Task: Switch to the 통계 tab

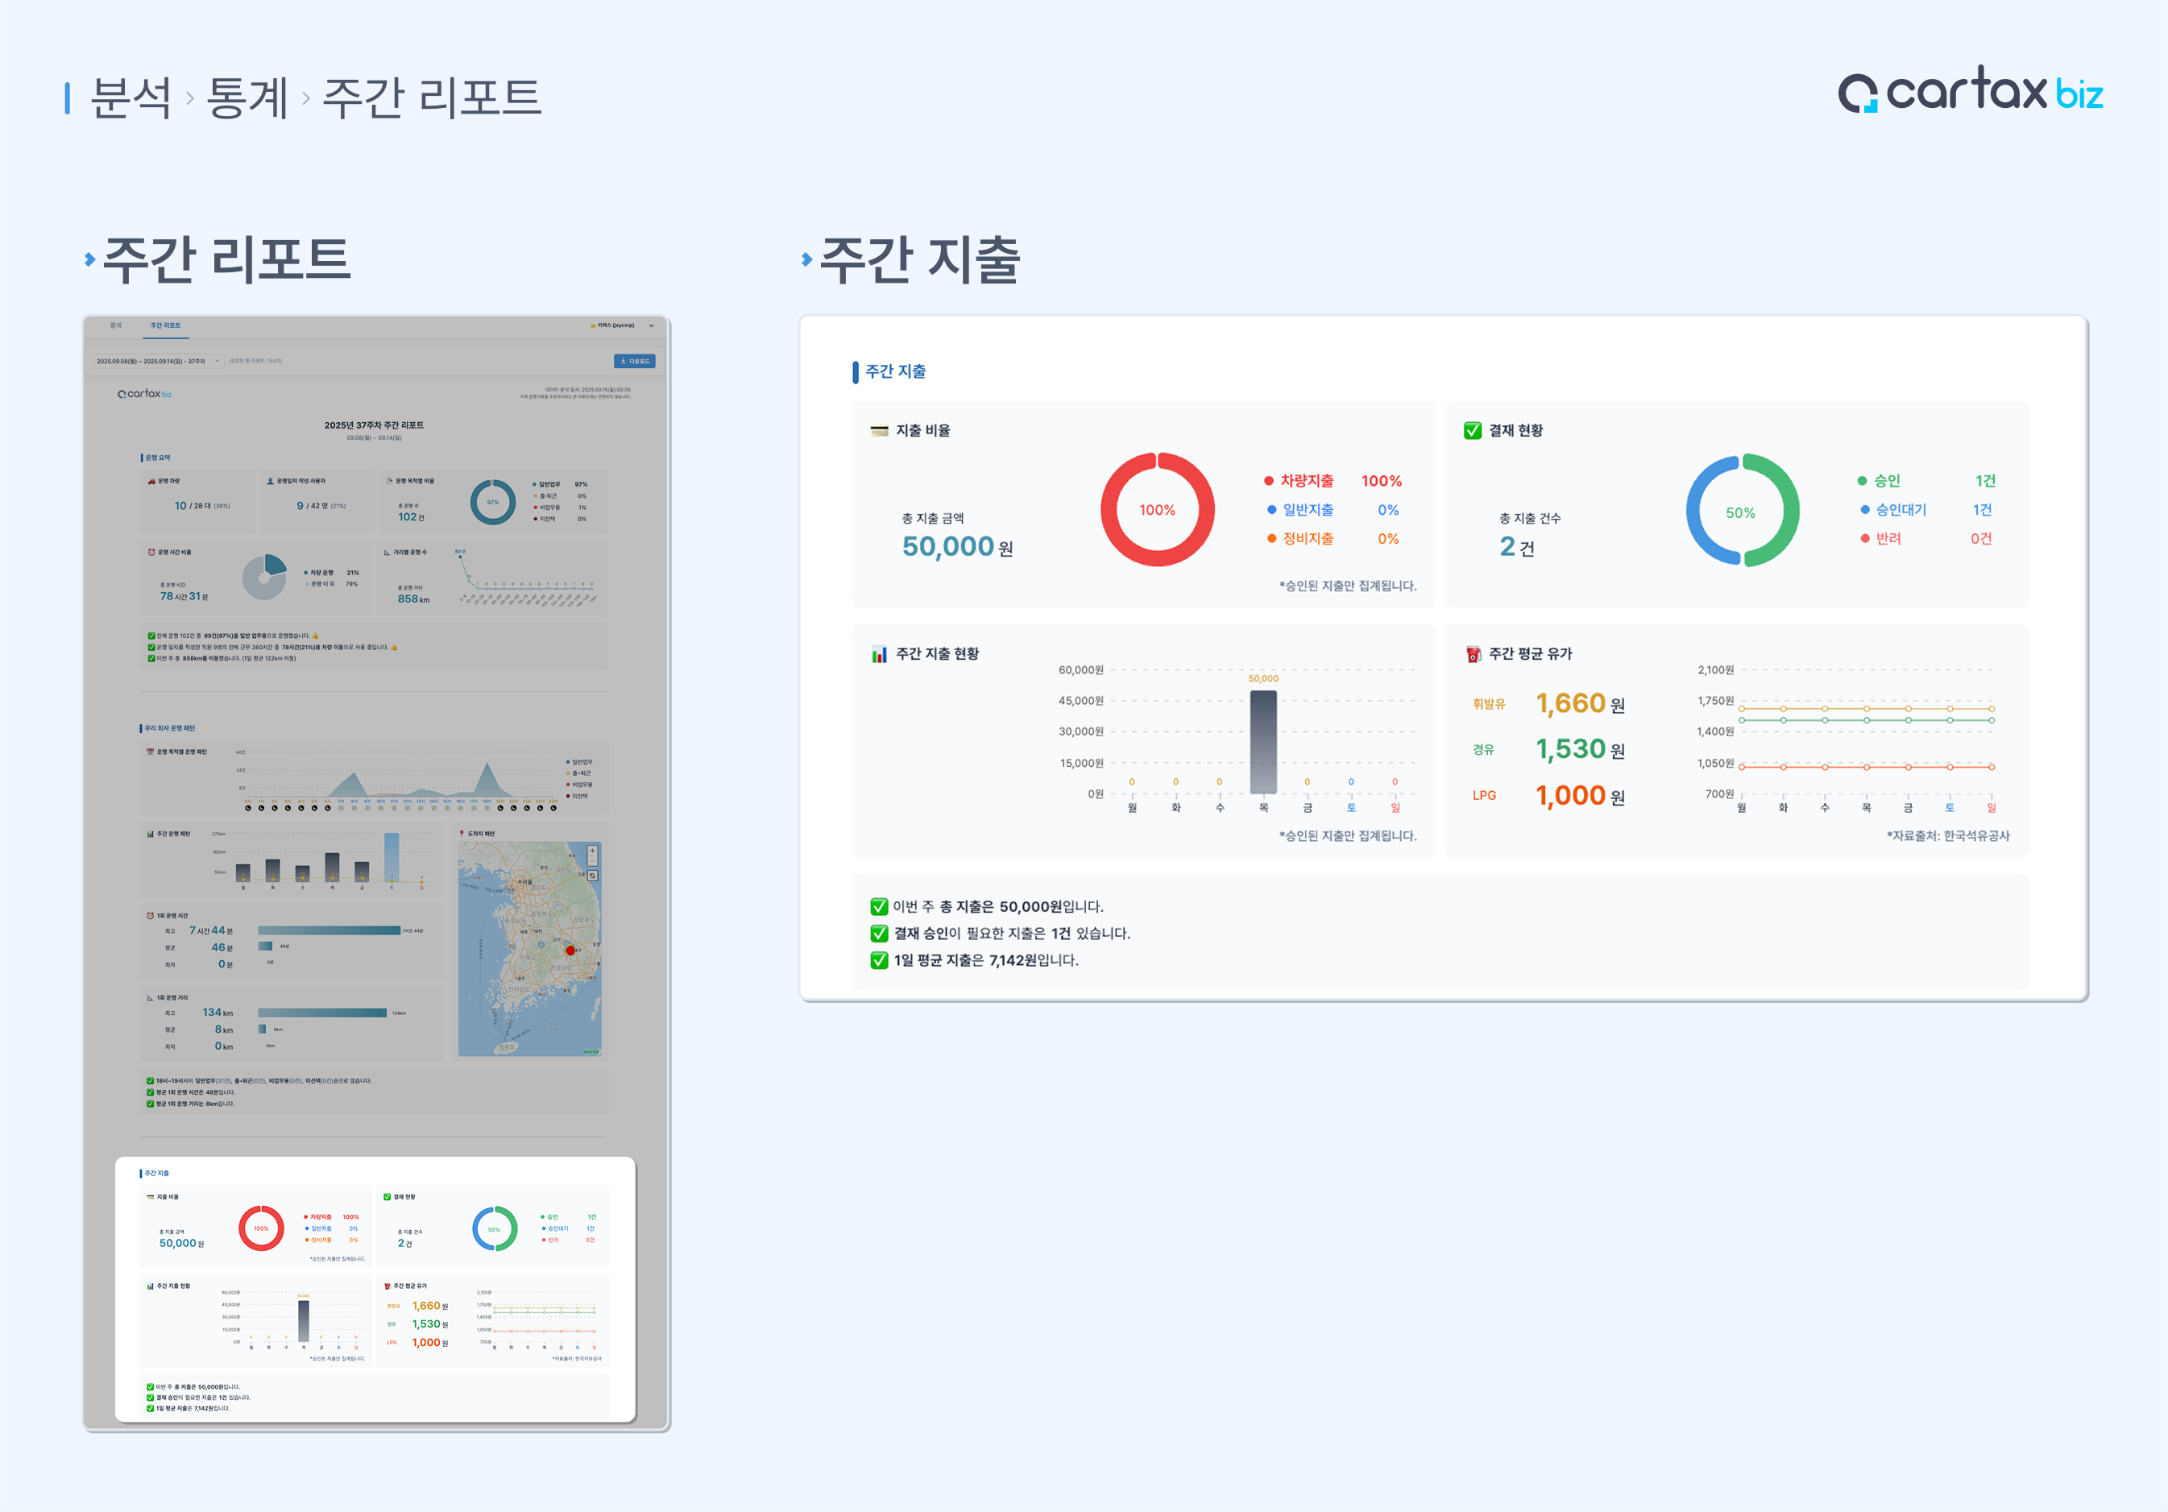Action: [116, 325]
